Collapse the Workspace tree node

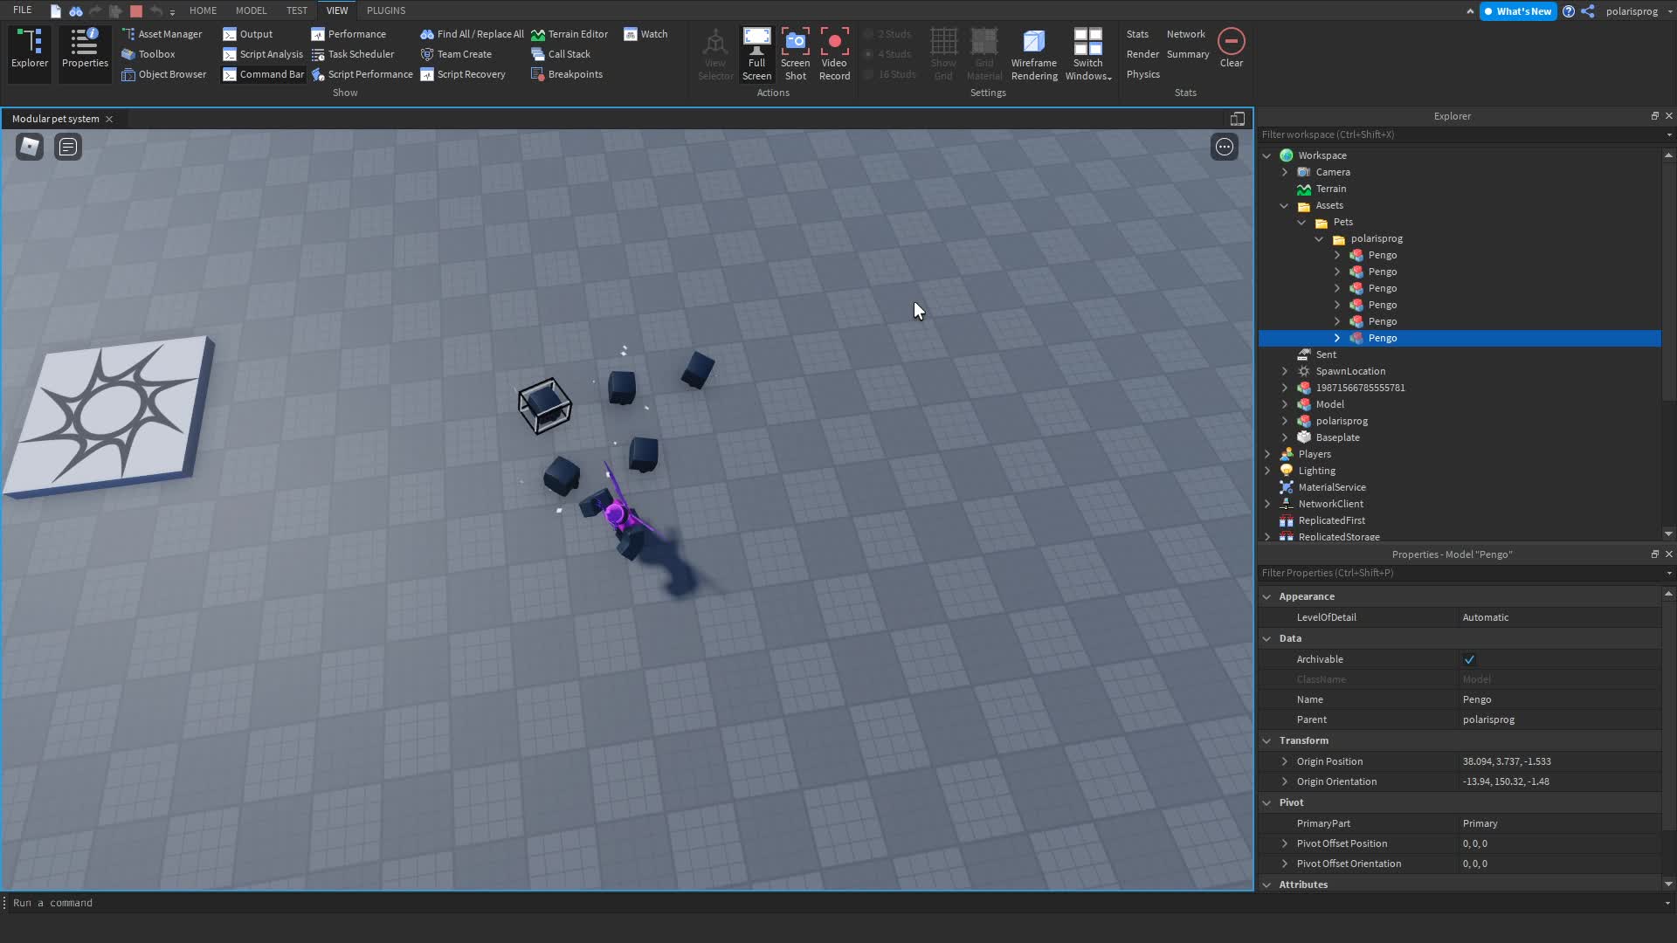tap(1267, 155)
